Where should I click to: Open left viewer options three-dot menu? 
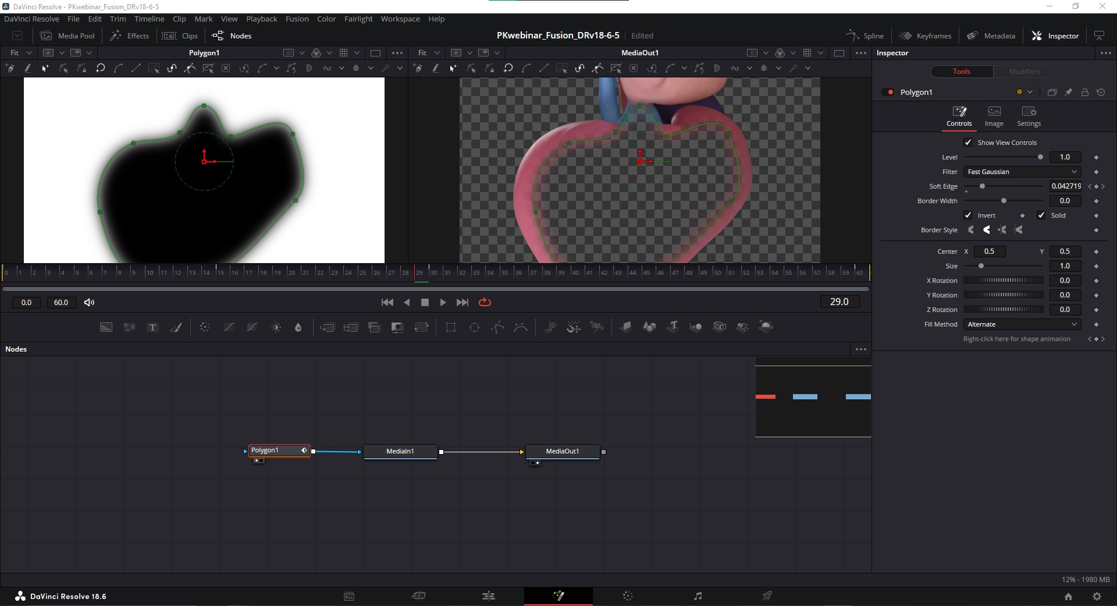pyautogui.click(x=397, y=53)
